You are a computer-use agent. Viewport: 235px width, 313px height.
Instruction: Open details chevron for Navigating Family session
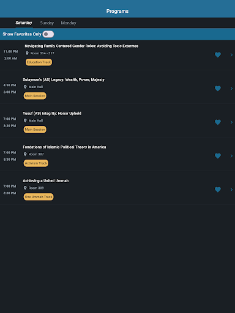(x=231, y=55)
